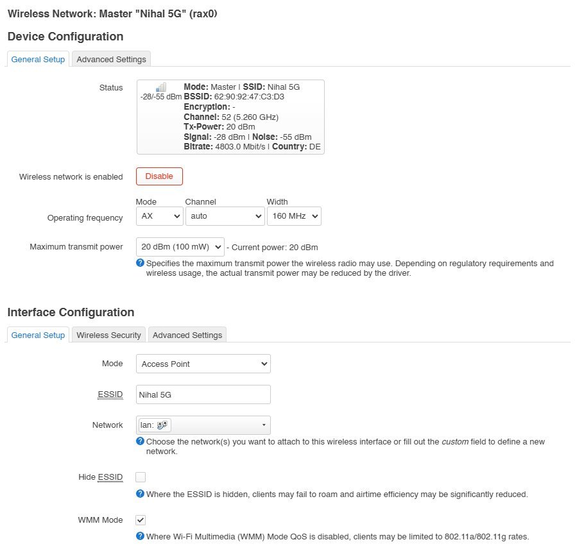The image size is (575, 558).
Task: Expand the Access Point mode dropdown
Action: (203, 364)
